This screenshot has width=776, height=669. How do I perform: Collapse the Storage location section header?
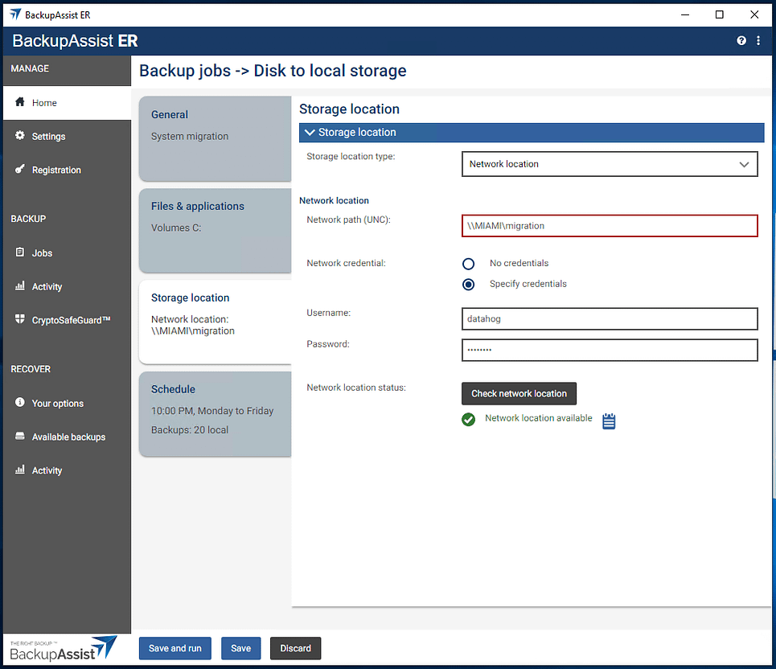532,133
